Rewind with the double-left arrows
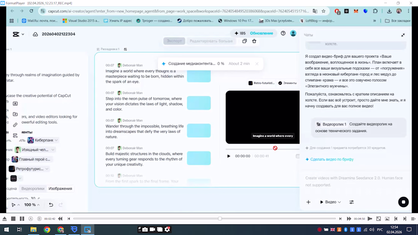The width and height of the screenshot is (418, 235). click(60, 219)
